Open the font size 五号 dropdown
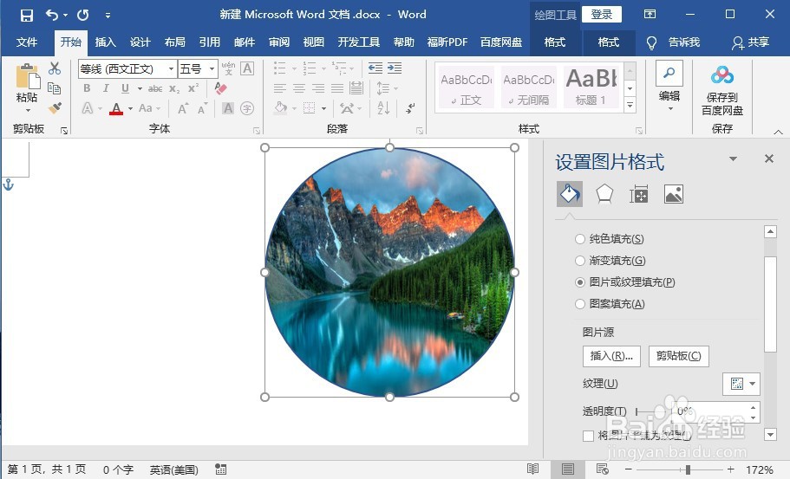The width and height of the screenshot is (790, 479). (212, 69)
